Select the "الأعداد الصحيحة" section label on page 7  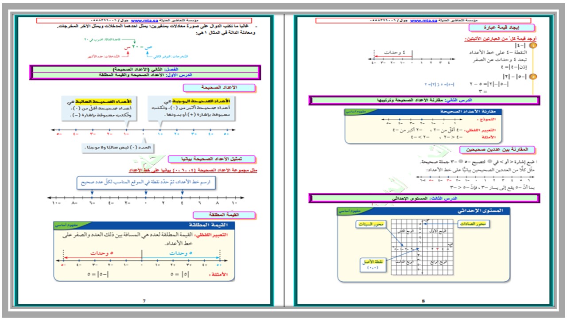click(219, 88)
